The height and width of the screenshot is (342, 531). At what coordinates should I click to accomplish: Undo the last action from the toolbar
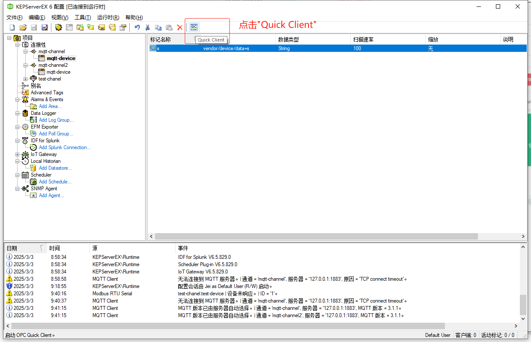click(137, 27)
